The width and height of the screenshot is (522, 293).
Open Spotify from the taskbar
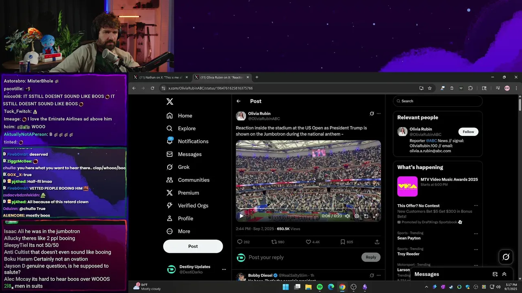(320, 287)
